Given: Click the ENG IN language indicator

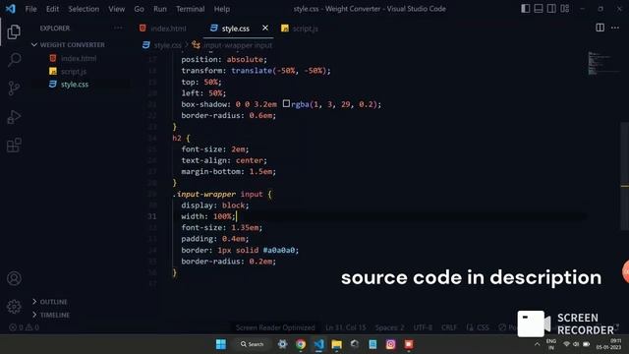Looking at the screenshot, I should click(551, 344).
